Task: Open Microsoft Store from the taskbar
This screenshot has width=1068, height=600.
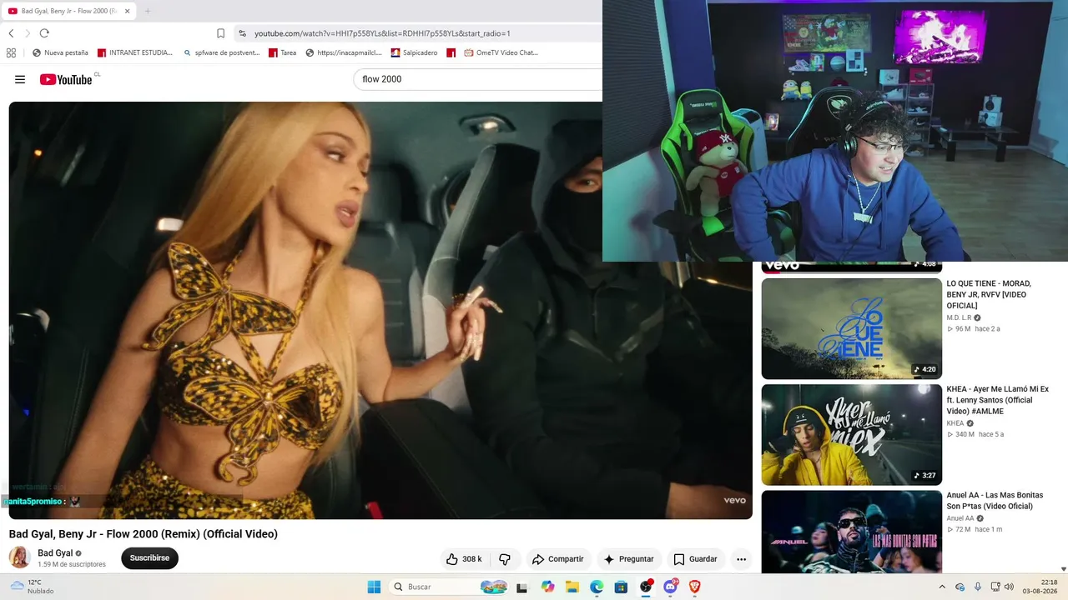Action: [x=621, y=587]
